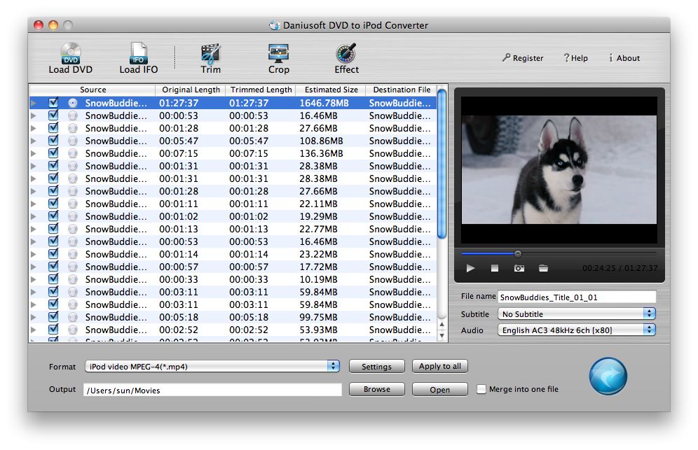This screenshot has height=450, width=698.
Task: Click the Open output folder button
Action: click(440, 390)
